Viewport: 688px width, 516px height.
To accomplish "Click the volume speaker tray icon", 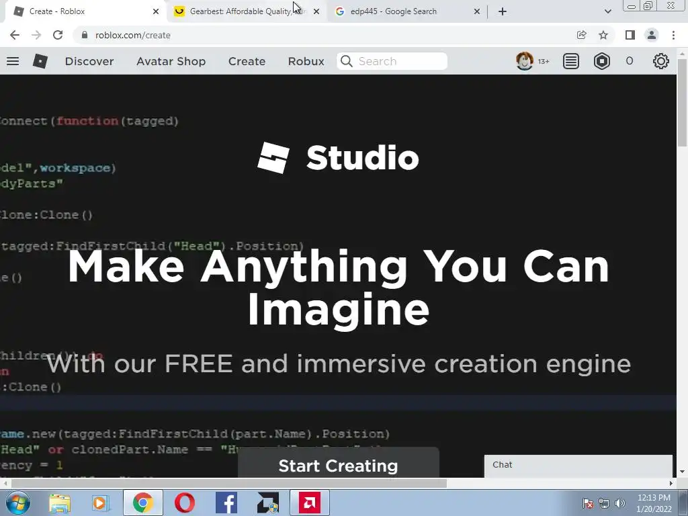I will click(620, 503).
